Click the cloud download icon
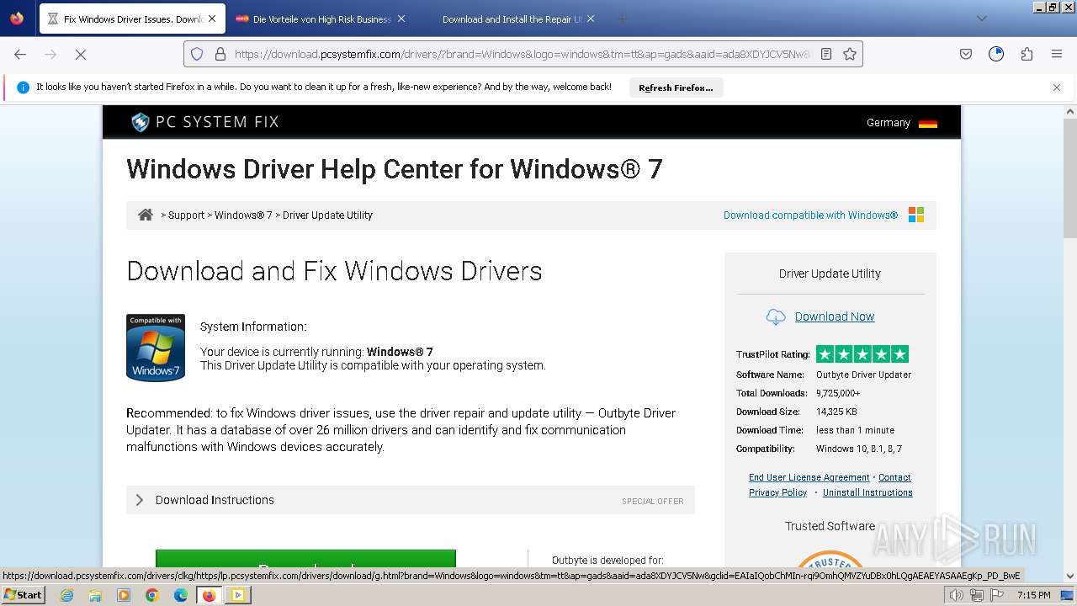The image size is (1077, 606). (x=776, y=316)
